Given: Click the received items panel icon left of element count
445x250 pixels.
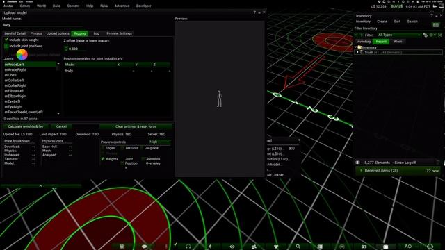Looking at the screenshot, I should pyautogui.click(x=358, y=162).
